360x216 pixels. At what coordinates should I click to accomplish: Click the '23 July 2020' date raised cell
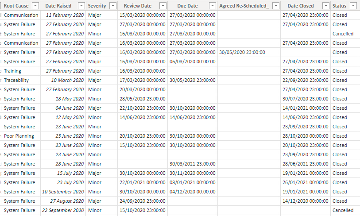[x=63, y=182]
